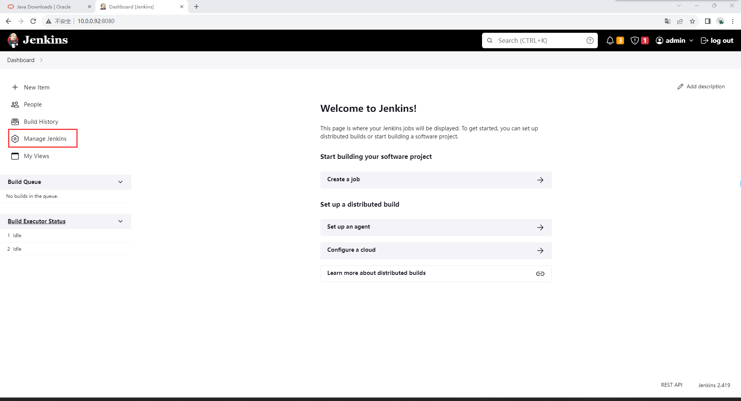Click the executor 2 Idle row

(66, 249)
